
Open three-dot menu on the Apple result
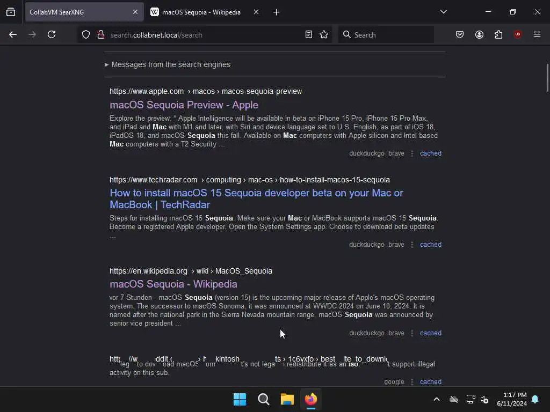pyautogui.click(x=412, y=153)
